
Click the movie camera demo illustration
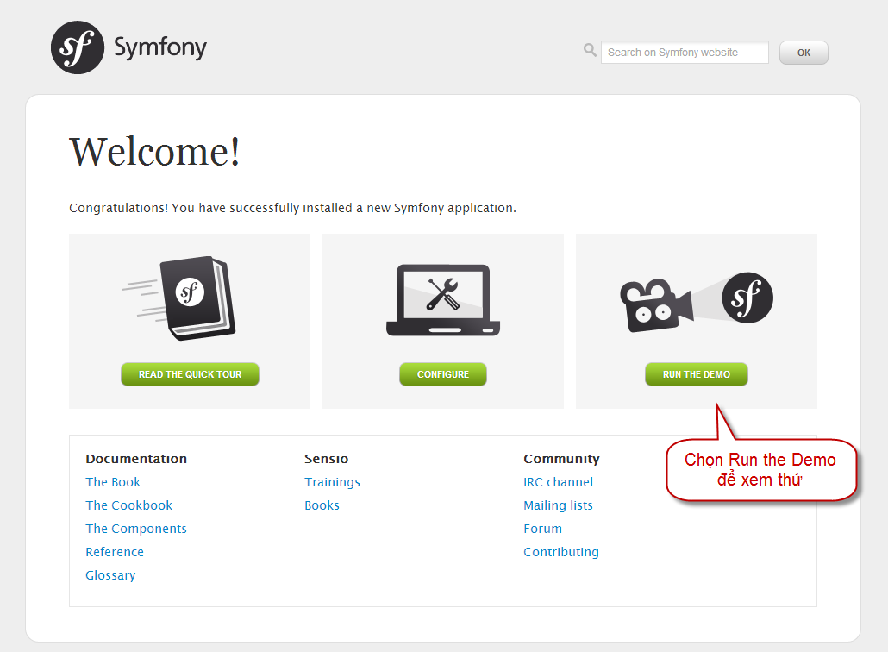pos(697,301)
